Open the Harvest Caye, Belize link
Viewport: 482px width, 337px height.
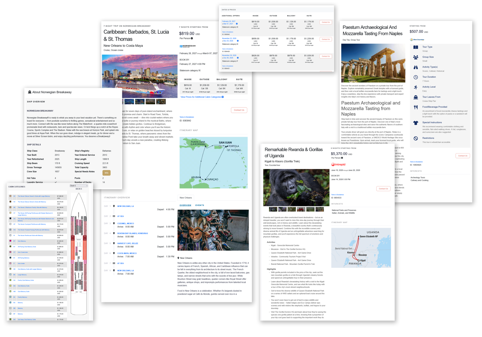pos(128,243)
